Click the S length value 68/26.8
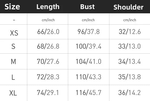 [48, 46]
